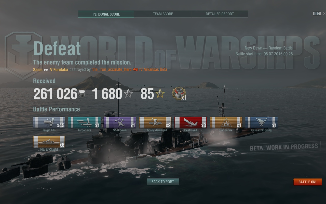
Task: Click the torpedo Target hits ribbon
Action: [x=84, y=122]
